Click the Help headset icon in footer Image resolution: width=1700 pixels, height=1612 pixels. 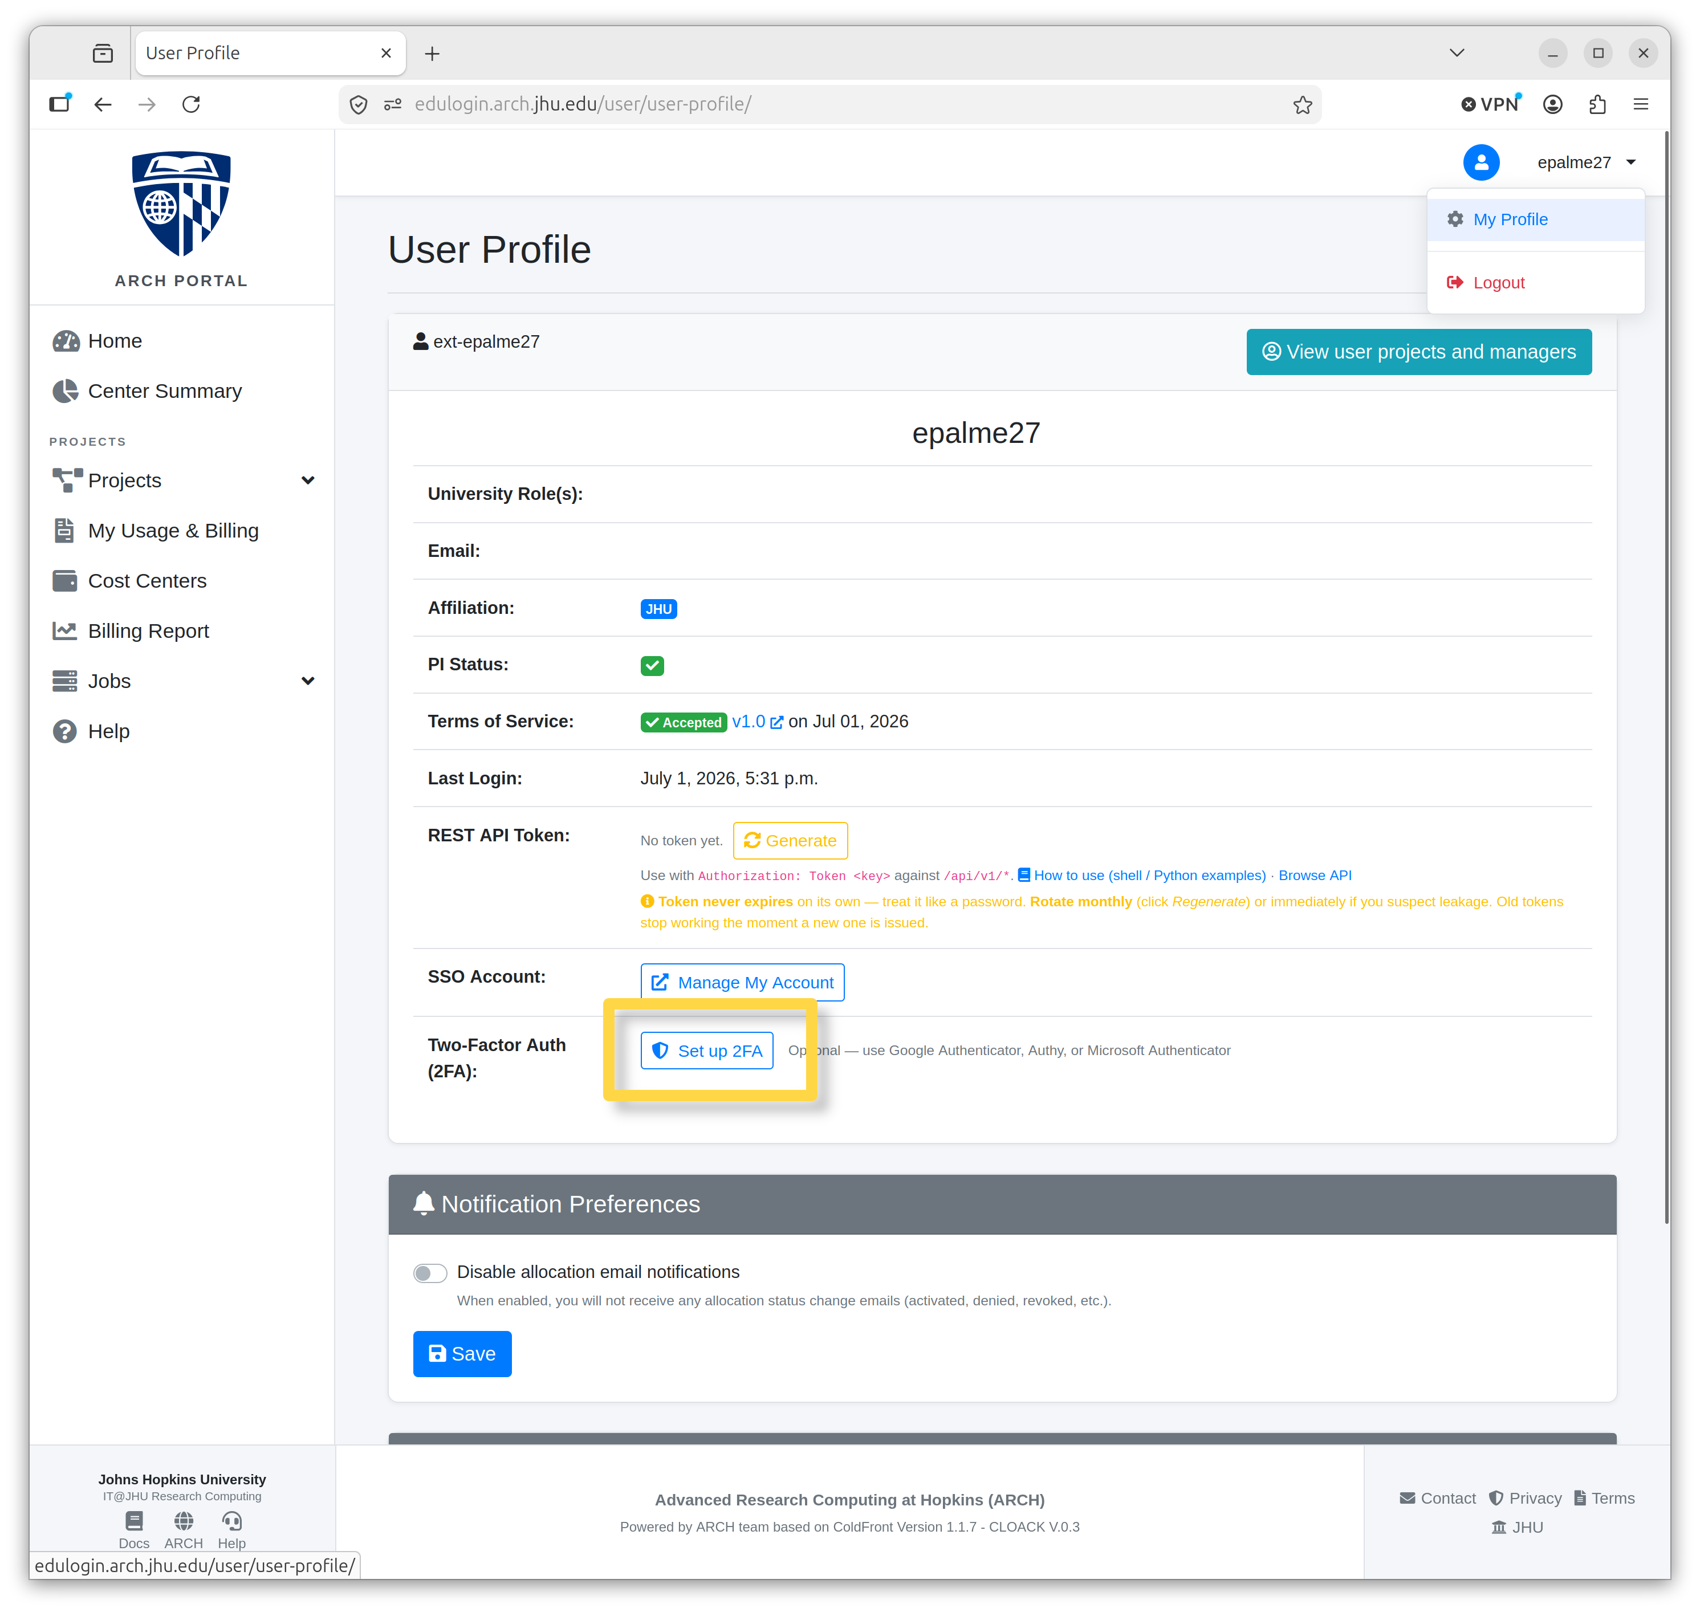(x=232, y=1521)
